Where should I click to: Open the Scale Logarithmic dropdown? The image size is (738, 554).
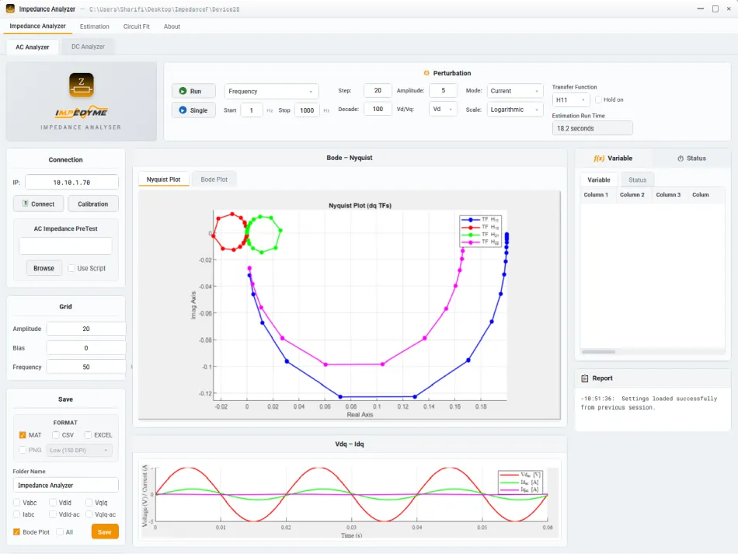[515, 110]
